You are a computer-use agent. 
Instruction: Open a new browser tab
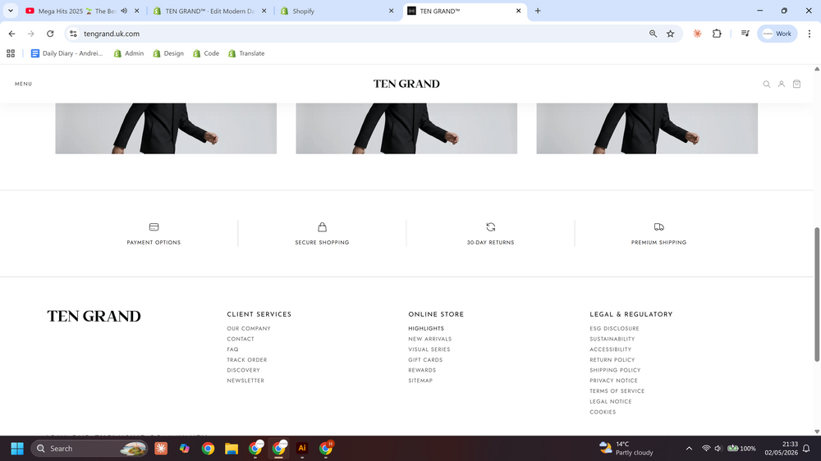tap(537, 11)
